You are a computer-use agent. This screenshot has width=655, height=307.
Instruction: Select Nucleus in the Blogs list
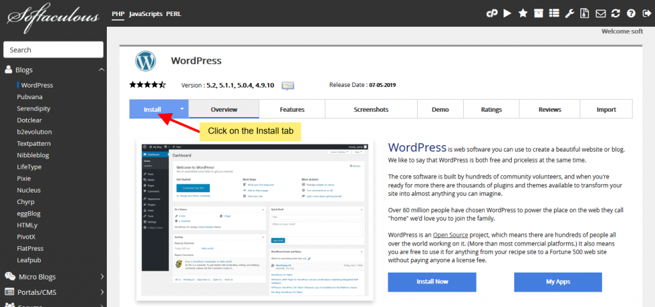click(x=29, y=190)
